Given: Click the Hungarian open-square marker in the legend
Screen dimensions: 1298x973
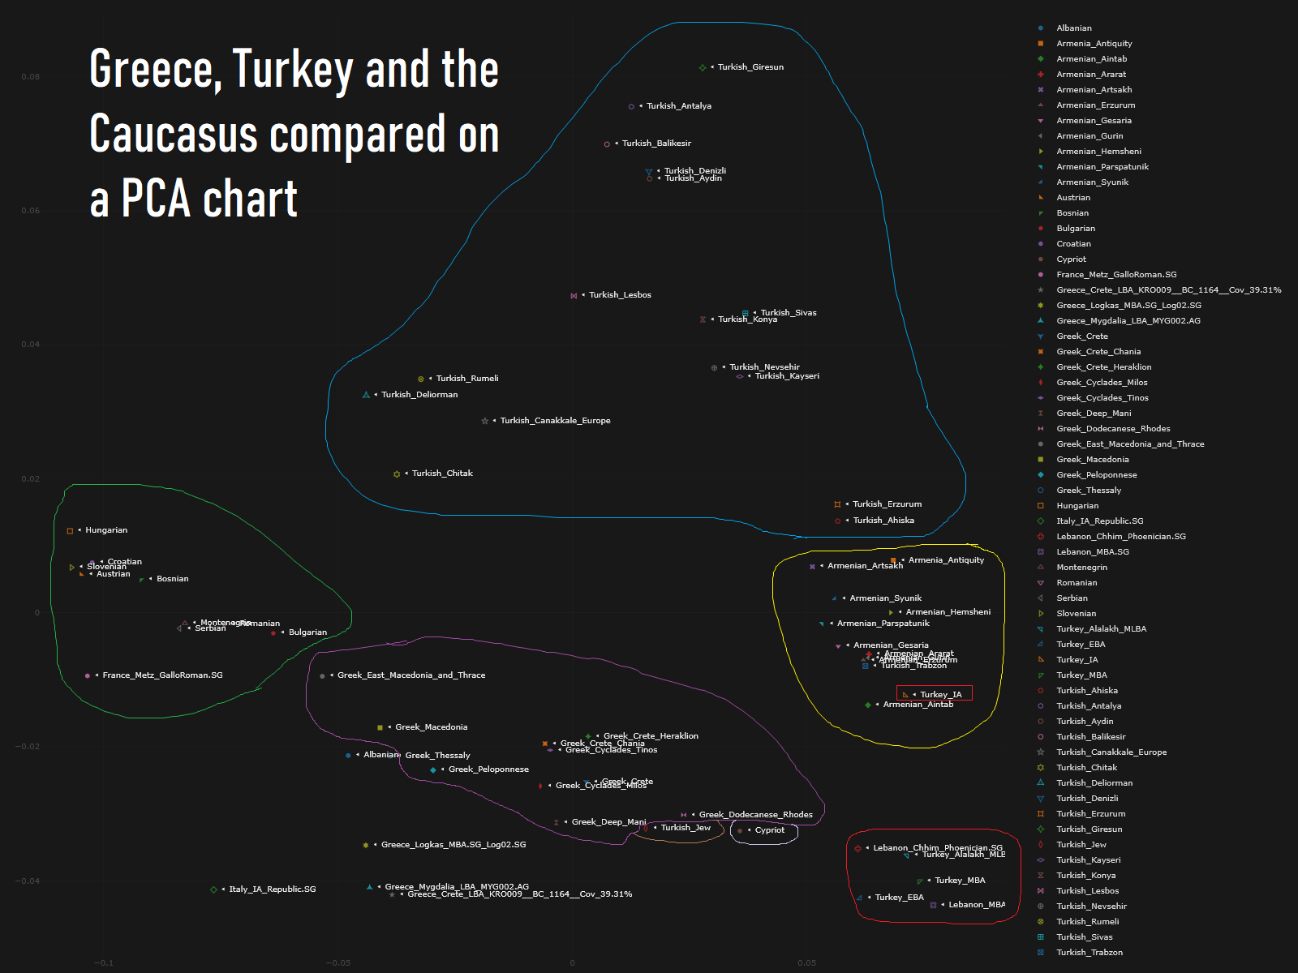Looking at the screenshot, I should click(x=1041, y=506).
